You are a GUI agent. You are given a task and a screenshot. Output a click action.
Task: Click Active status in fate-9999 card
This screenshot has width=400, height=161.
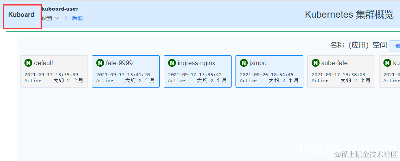105,80
